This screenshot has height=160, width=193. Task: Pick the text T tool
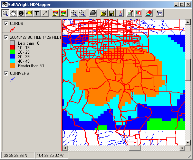click(x=37, y=13)
